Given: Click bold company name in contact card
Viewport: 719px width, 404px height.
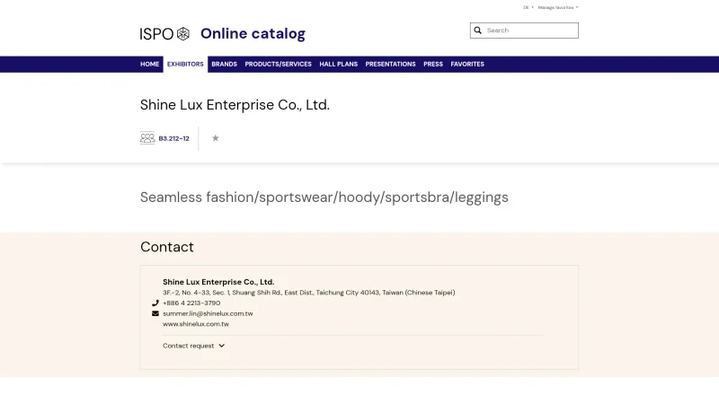Looking at the screenshot, I should coord(218,282).
